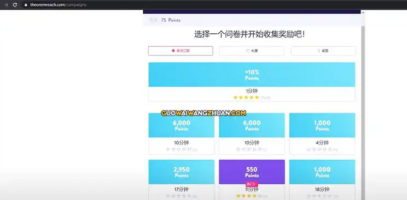Image resolution: width=407 pixels, height=200 pixels.
Task: Click the 75 Points balance text
Action: tap(171, 20)
